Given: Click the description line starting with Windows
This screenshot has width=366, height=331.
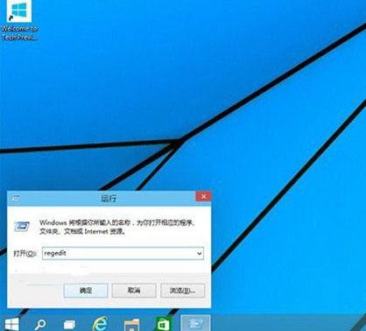Looking at the screenshot, I should (117, 222).
